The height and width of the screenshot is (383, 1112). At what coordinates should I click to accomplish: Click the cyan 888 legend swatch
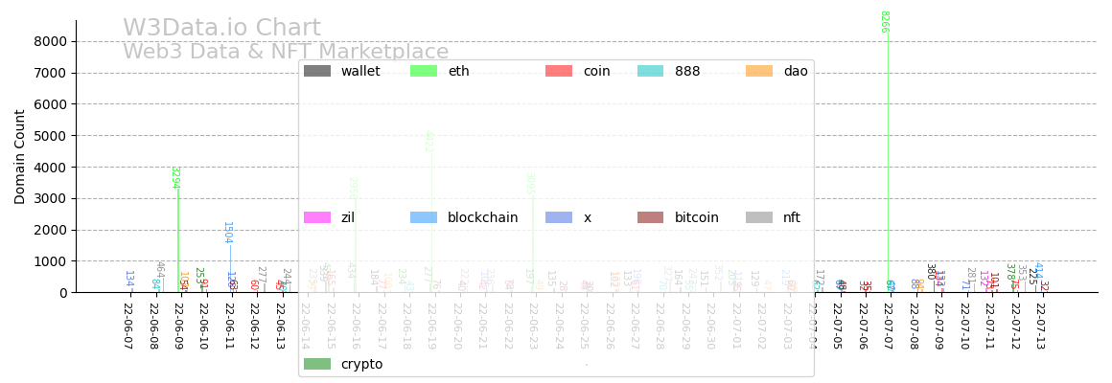tap(651, 71)
